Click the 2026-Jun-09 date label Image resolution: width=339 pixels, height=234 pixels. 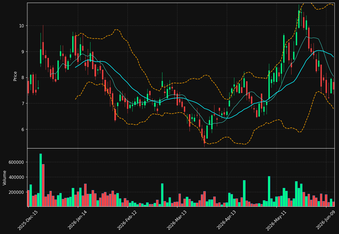coord(326,220)
